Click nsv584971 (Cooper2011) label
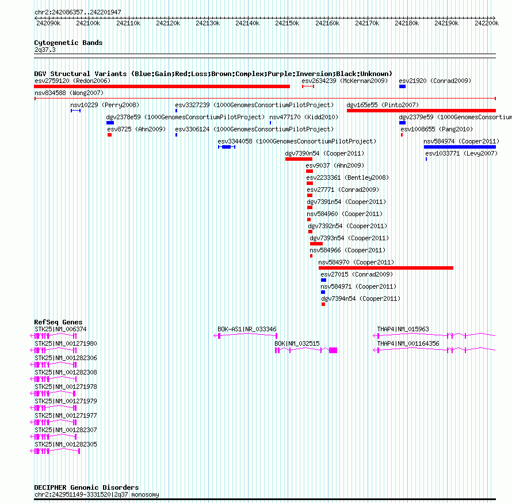The width and height of the screenshot is (512, 503). point(358,286)
